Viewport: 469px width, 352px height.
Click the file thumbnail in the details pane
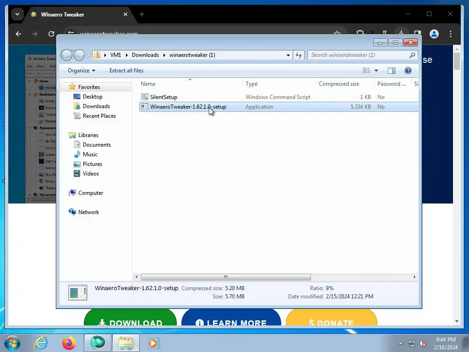pyautogui.click(x=78, y=292)
